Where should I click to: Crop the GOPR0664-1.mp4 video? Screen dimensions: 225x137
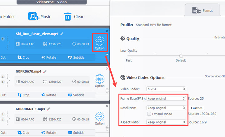tap(23, 133)
